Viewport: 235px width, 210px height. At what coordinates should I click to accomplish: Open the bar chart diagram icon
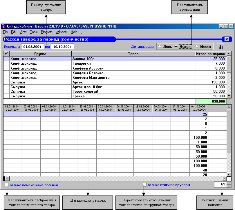(x=220, y=47)
